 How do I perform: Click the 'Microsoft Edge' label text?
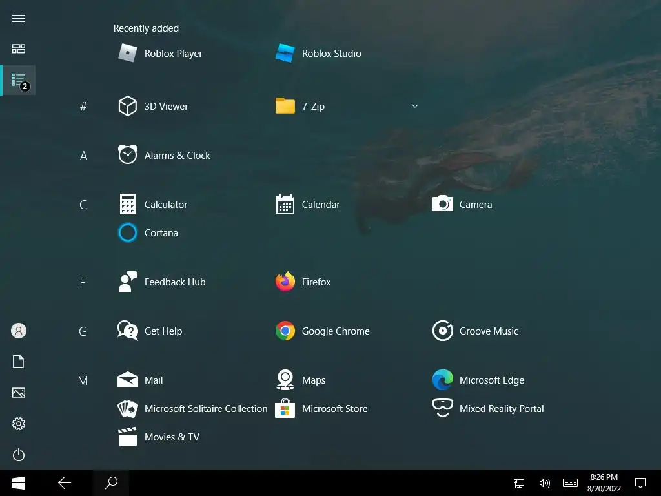click(x=491, y=380)
